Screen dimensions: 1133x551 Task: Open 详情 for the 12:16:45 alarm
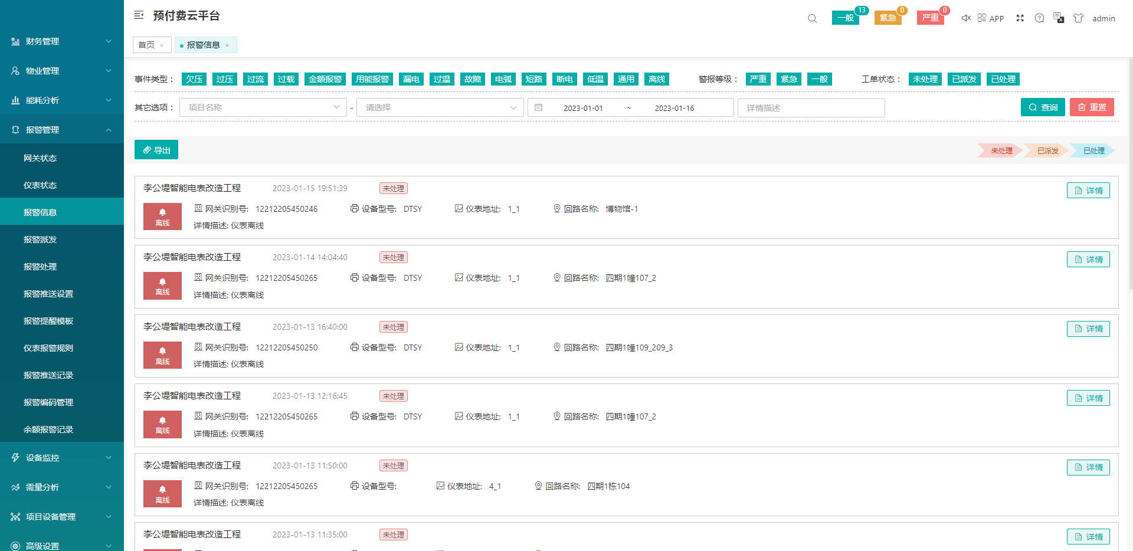[x=1088, y=398]
